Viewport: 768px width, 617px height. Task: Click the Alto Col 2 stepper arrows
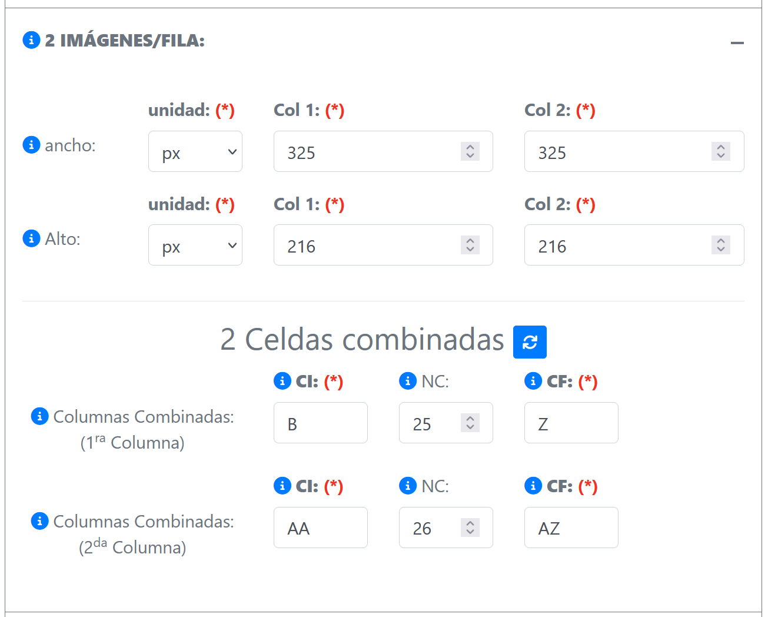[x=720, y=246]
